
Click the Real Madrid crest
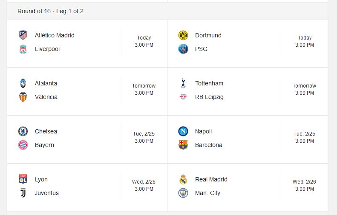coord(183,179)
